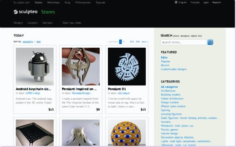
Task: Focus the Search terms input field
Action: (184, 42)
